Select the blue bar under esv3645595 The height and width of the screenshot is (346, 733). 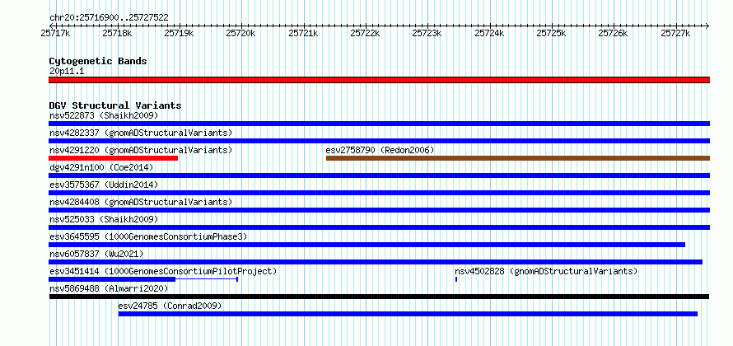[367, 245]
